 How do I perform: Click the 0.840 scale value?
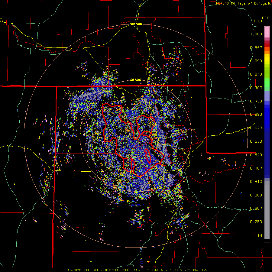[x=256, y=74]
